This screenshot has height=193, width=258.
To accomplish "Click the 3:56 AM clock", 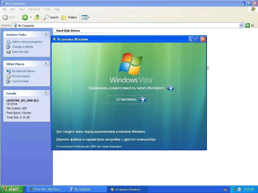I will coord(249,189).
